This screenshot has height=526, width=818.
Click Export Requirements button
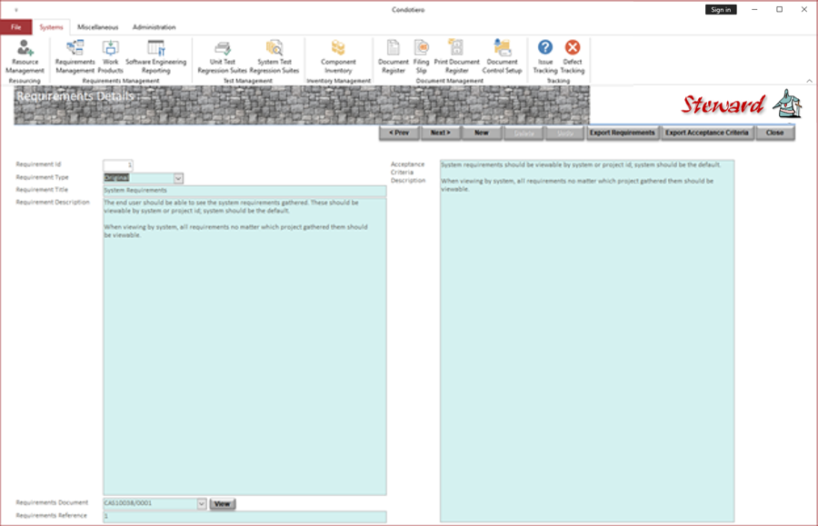coord(623,133)
